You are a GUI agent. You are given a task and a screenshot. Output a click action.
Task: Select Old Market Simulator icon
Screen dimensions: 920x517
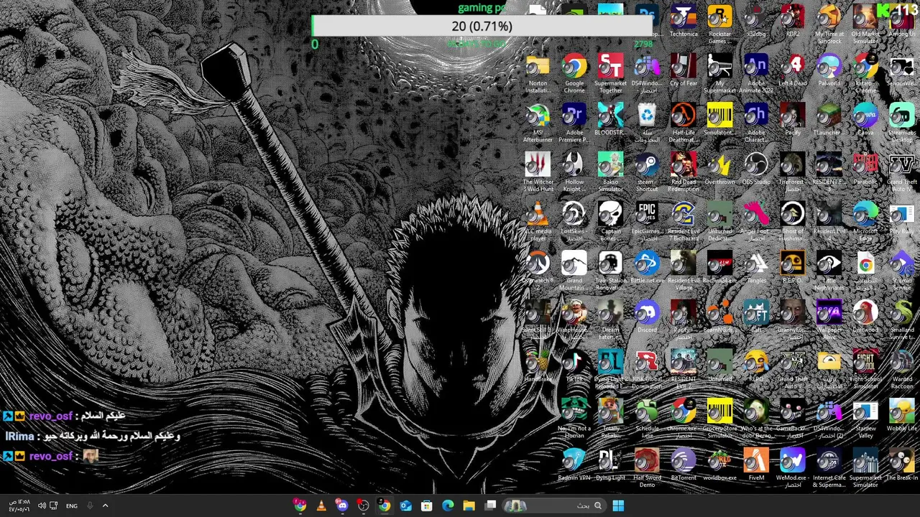click(x=865, y=24)
